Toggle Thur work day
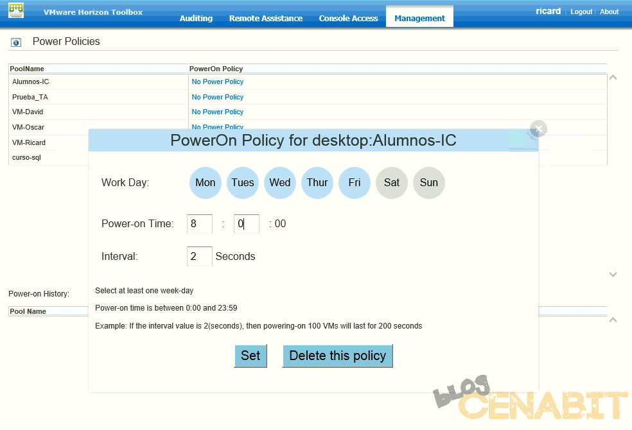The image size is (632, 430). 317,183
